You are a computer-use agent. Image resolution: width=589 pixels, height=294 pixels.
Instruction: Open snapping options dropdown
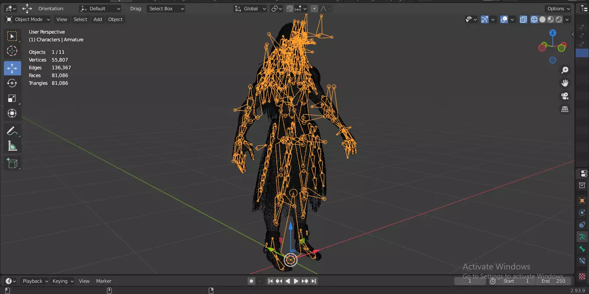tap(301, 9)
